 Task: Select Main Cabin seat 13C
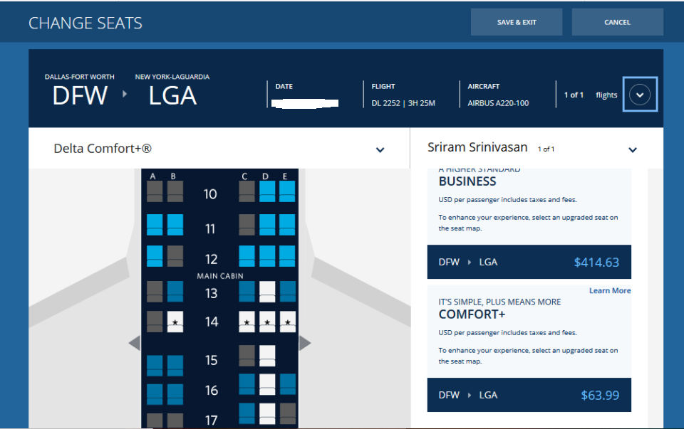tap(247, 292)
